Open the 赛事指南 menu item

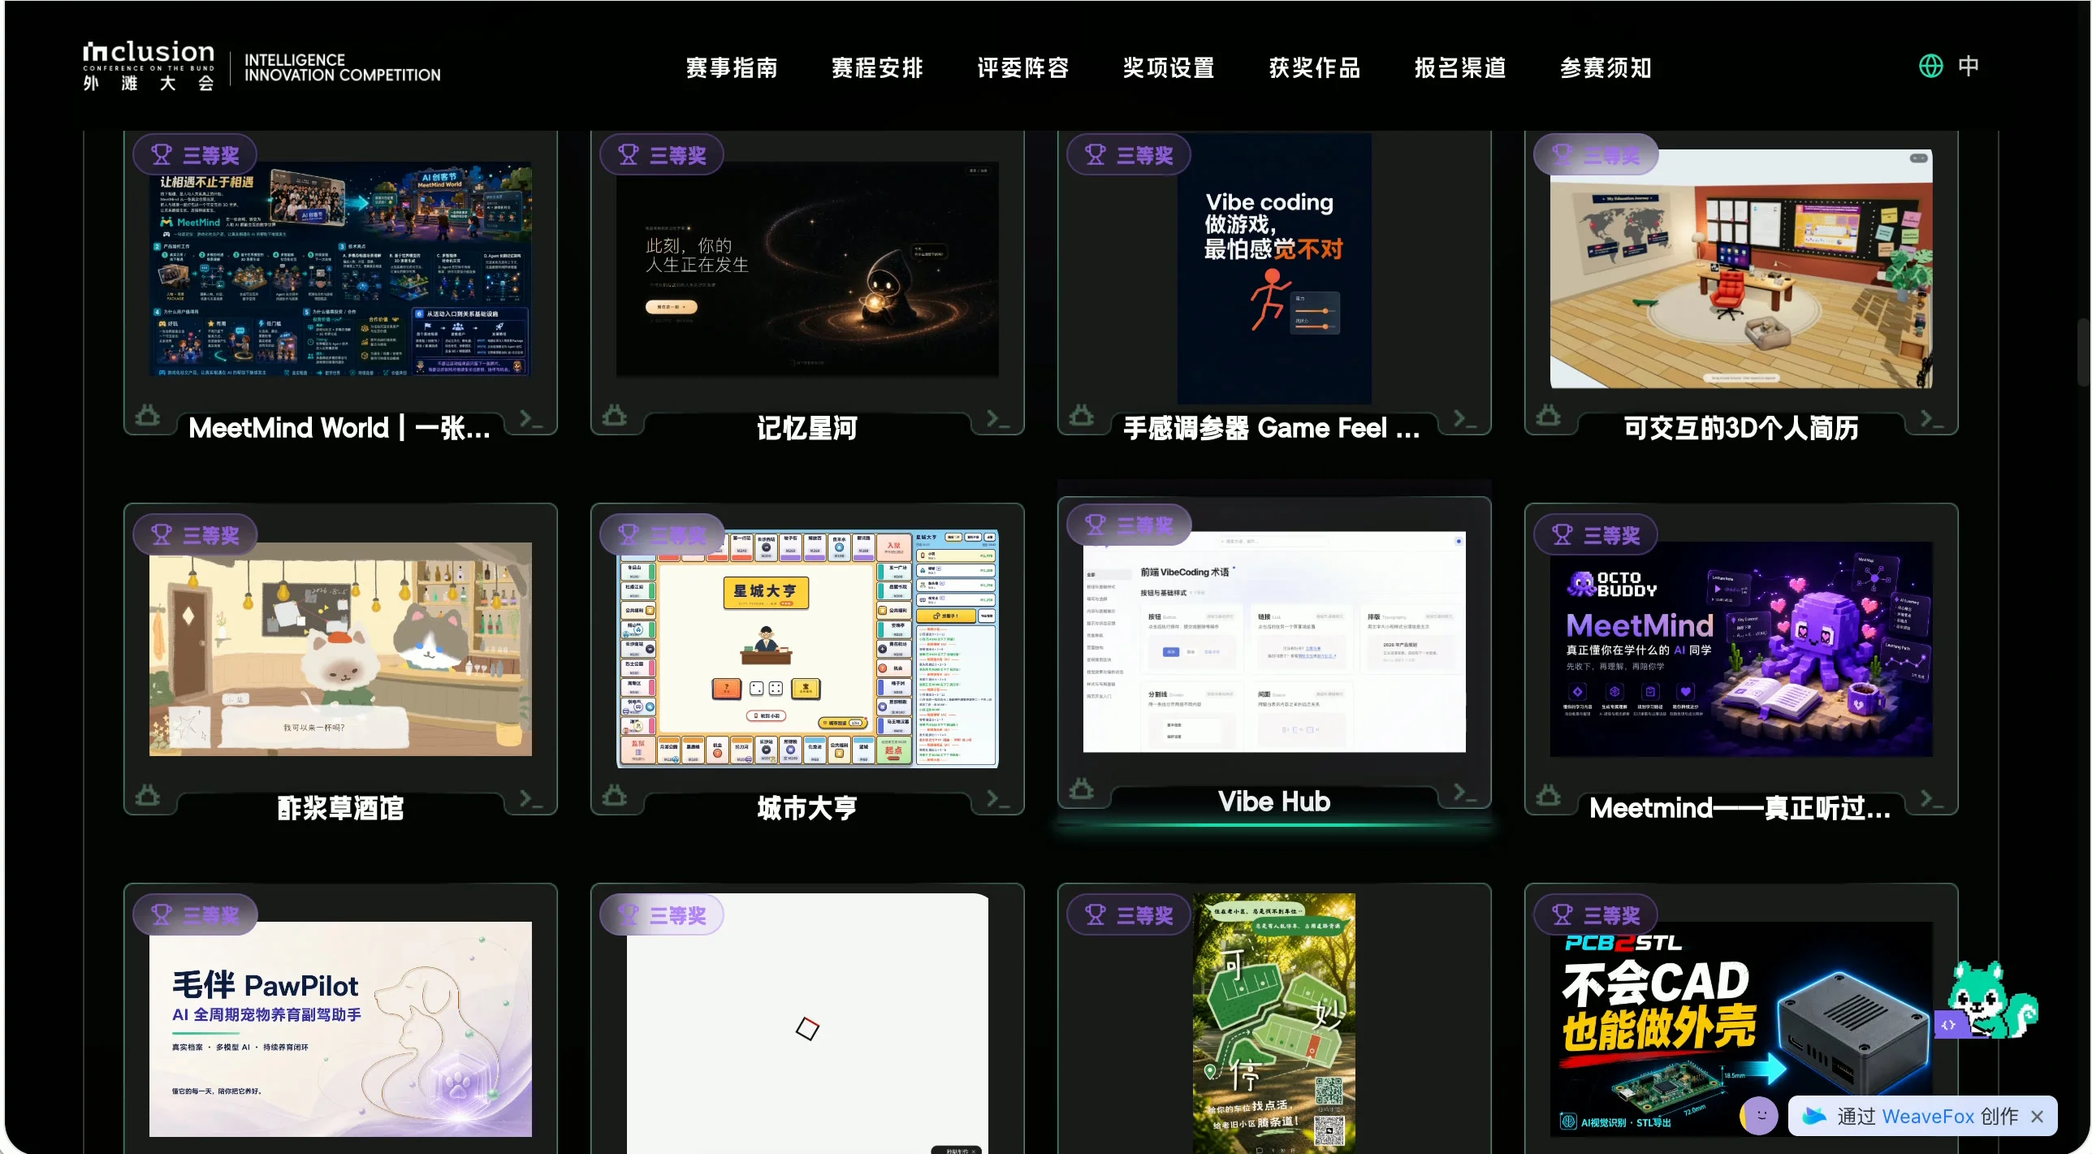tap(732, 67)
